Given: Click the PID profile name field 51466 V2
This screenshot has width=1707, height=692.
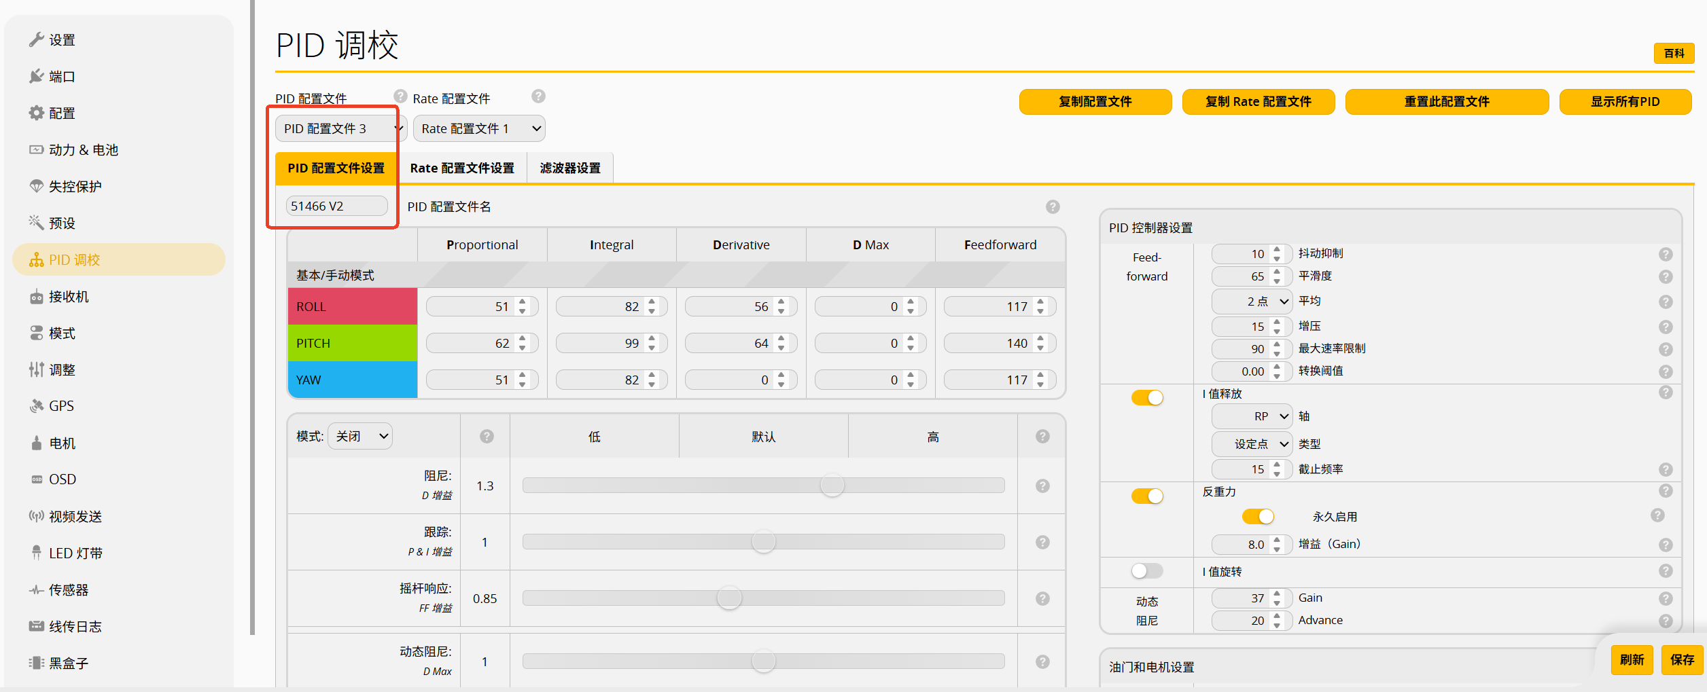Looking at the screenshot, I should [336, 206].
